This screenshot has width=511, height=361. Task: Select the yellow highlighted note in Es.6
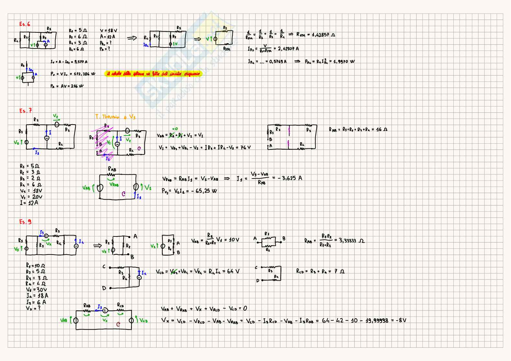click(x=153, y=74)
